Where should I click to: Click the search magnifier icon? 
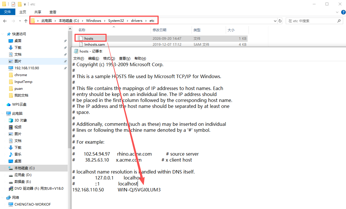(x=339, y=21)
